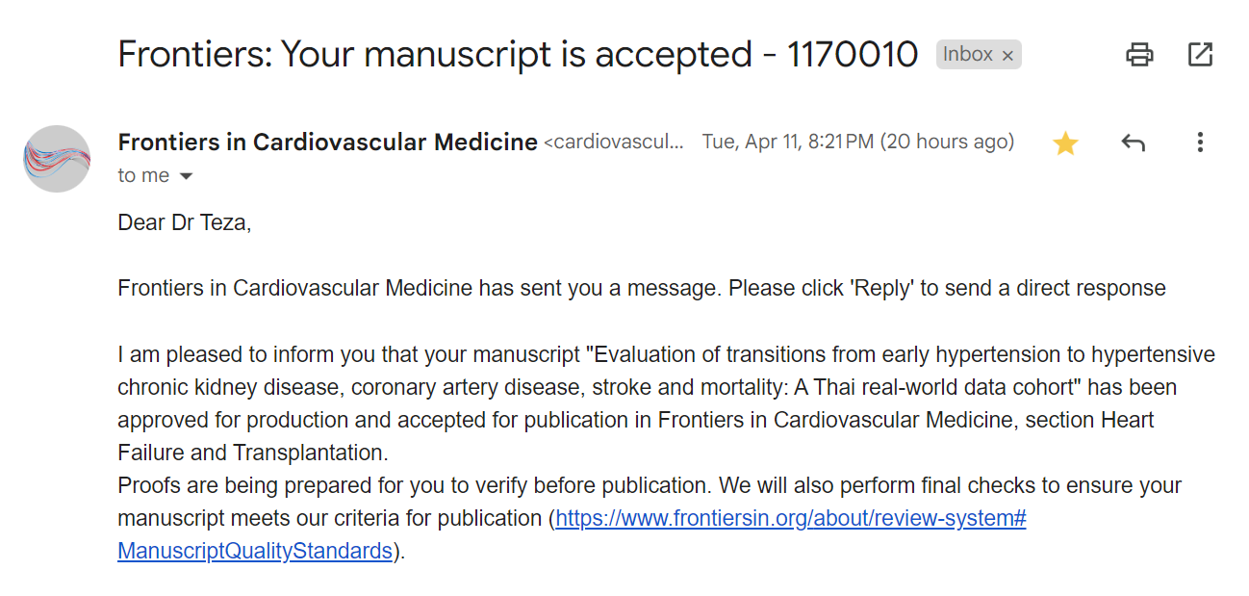Viewport: 1249px width, 596px height.
Task: Click the "to me" recipient text
Action: [x=143, y=176]
